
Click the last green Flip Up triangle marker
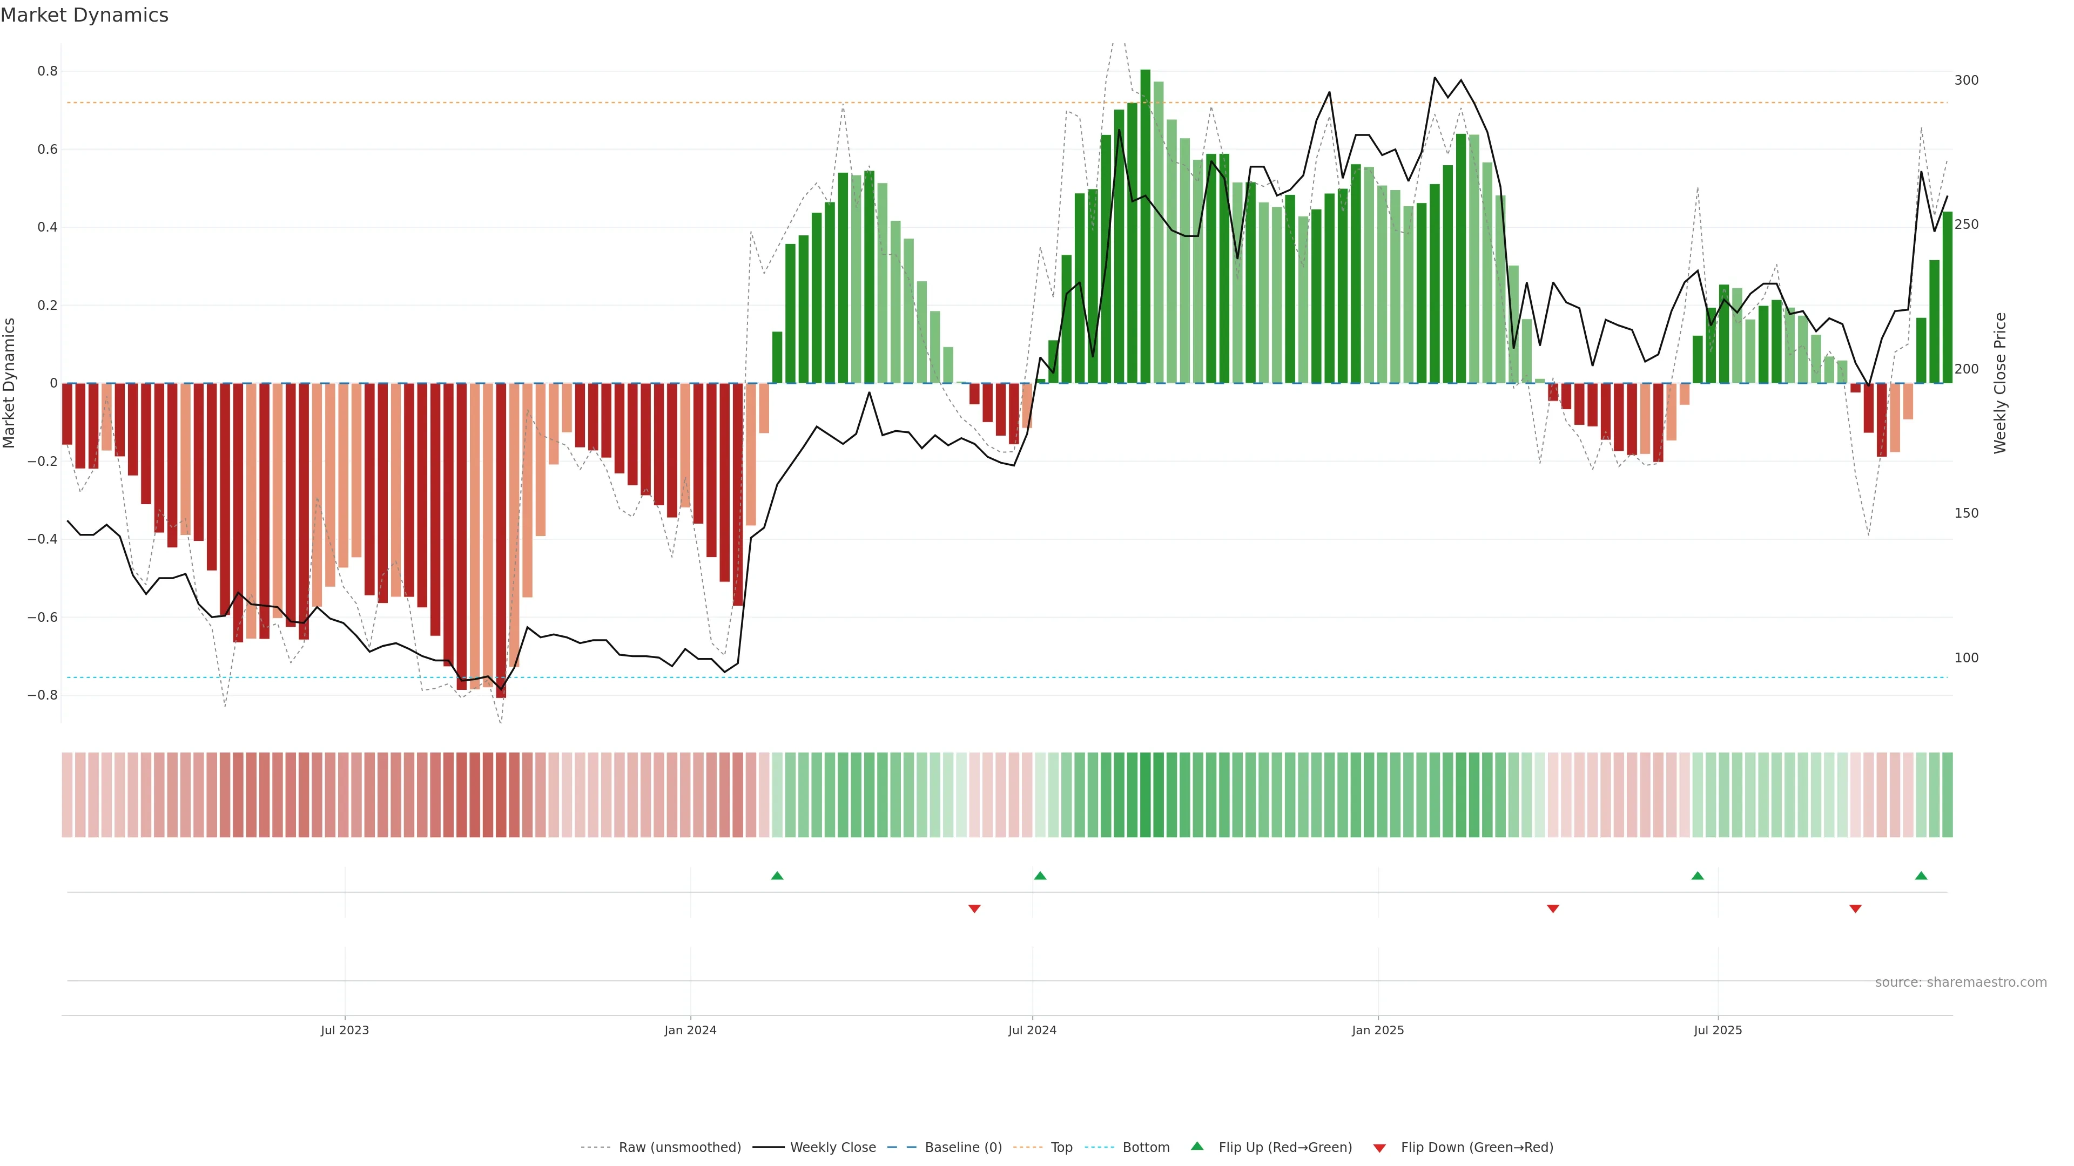pos(1921,876)
